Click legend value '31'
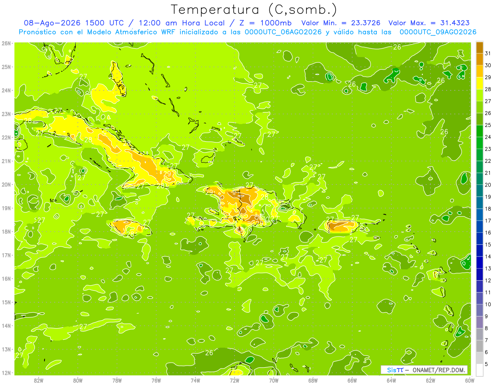Screen dimensions: 499x386 (488, 53)
